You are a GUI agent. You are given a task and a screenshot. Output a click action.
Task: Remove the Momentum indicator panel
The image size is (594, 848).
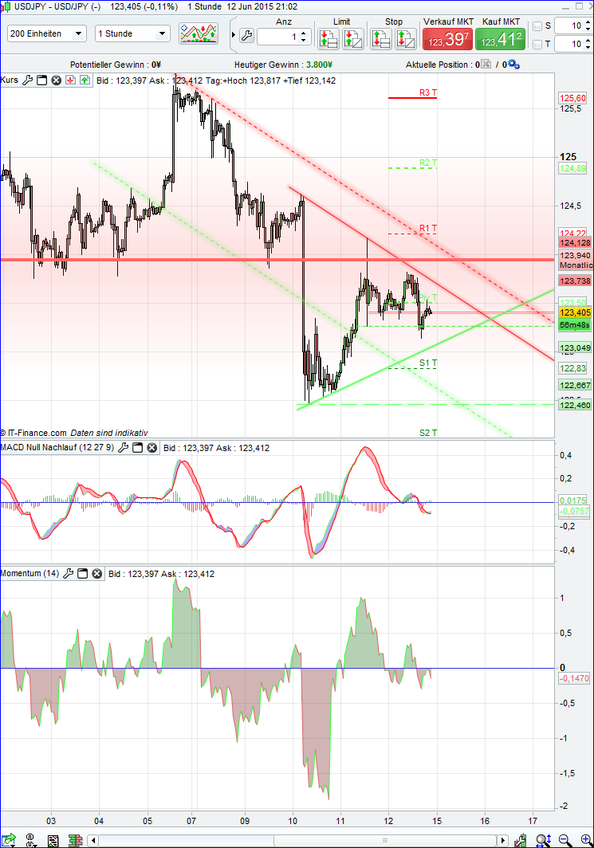tap(96, 573)
